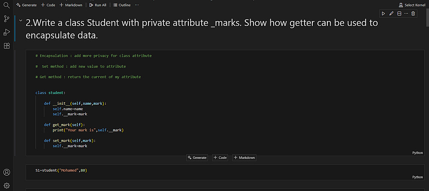429x191 pixels.
Task: Open the notebook Outline
Action: coord(122,5)
